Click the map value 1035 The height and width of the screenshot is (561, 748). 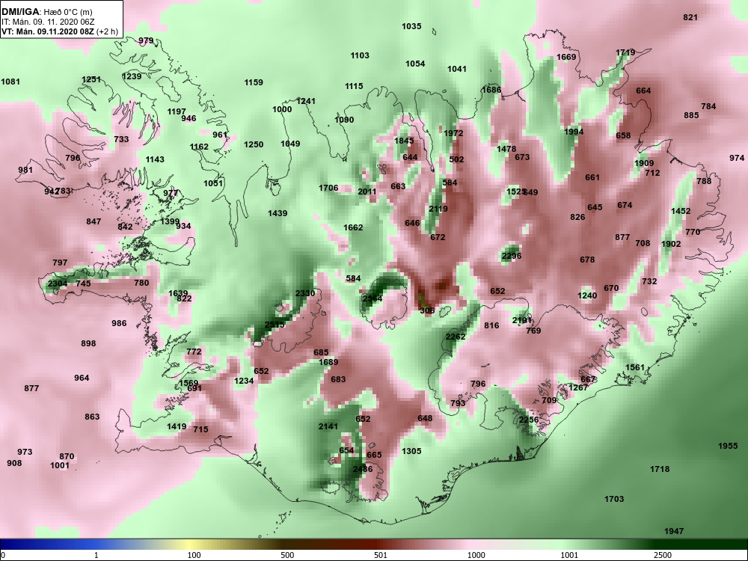[x=411, y=26]
